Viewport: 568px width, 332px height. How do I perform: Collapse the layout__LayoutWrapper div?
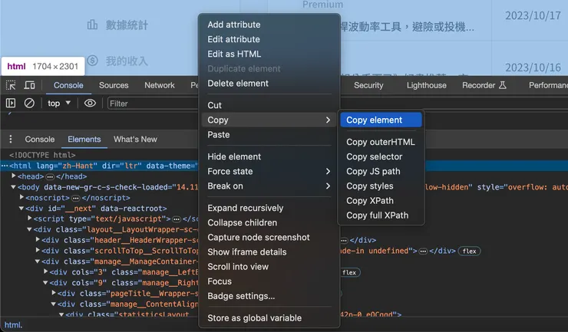pos(29,229)
